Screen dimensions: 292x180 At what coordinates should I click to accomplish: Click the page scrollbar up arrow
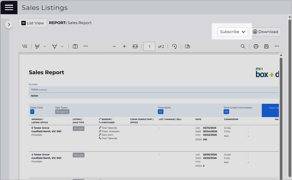(x=290, y=17)
